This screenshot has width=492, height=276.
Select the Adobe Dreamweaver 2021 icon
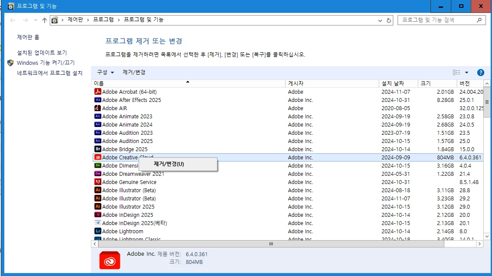pyautogui.click(x=97, y=174)
